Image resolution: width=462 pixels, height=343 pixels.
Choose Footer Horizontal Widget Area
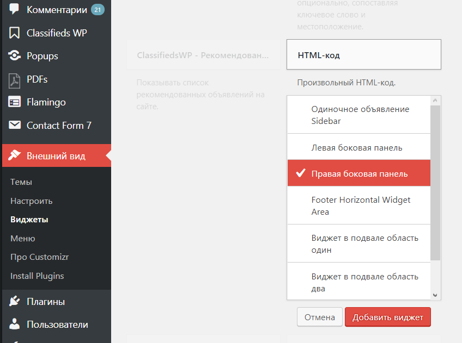click(x=359, y=205)
